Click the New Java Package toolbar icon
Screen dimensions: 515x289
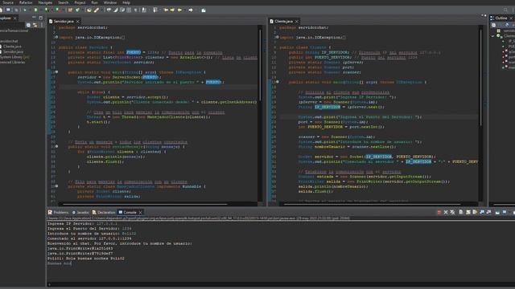(70, 10)
